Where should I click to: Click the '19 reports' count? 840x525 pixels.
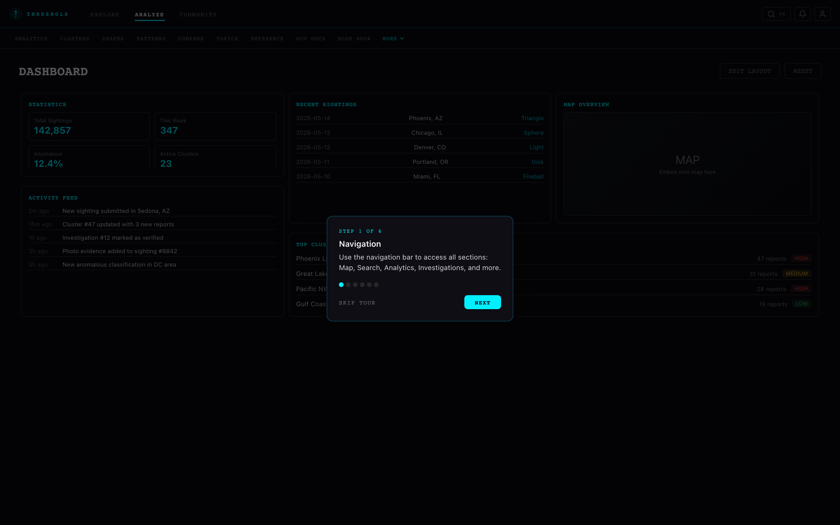[773, 304]
